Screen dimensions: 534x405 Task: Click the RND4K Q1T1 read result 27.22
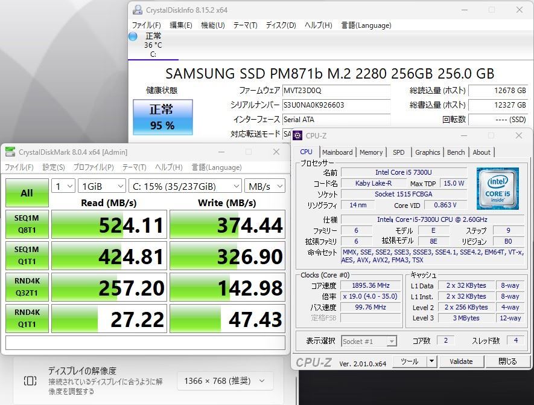coord(109,319)
